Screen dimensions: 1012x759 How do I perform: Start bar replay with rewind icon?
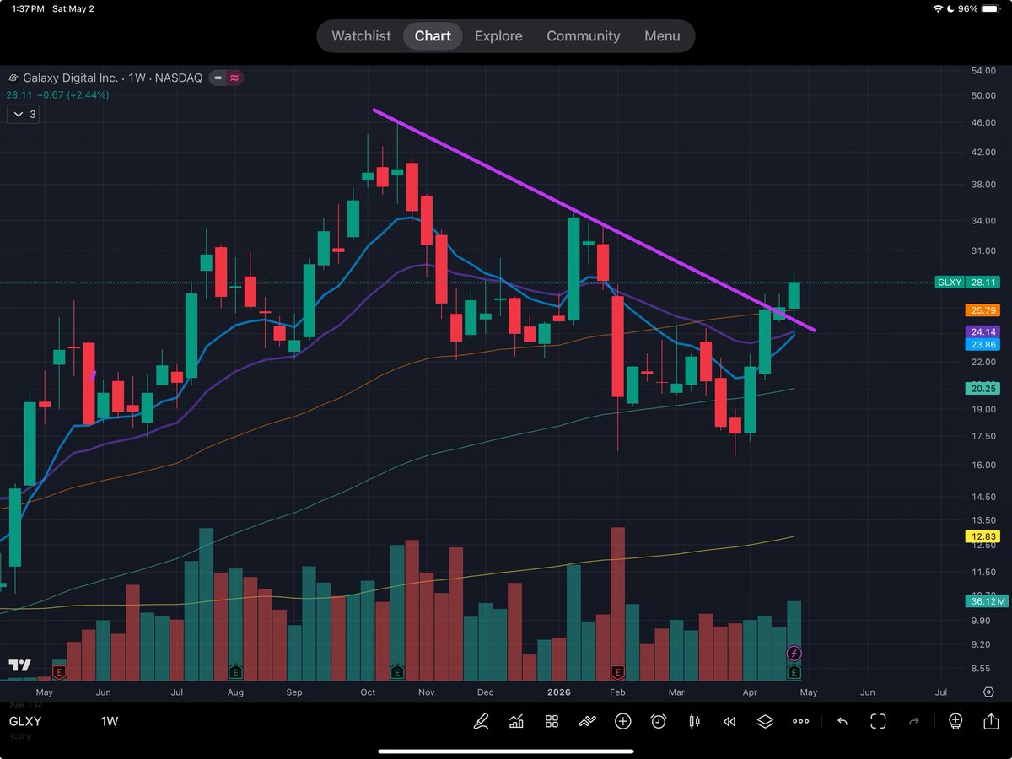729,721
